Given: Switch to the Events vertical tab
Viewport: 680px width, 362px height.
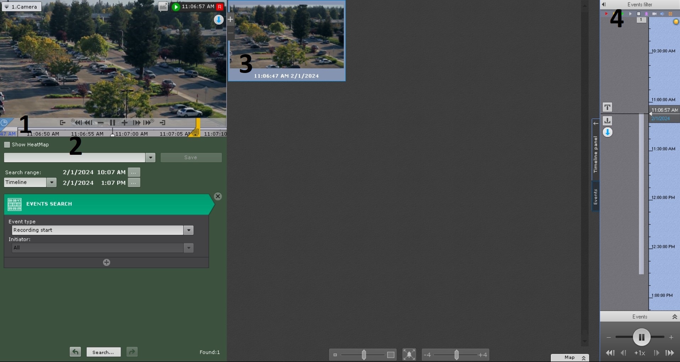Looking at the screenshot, I should (596, 197).
